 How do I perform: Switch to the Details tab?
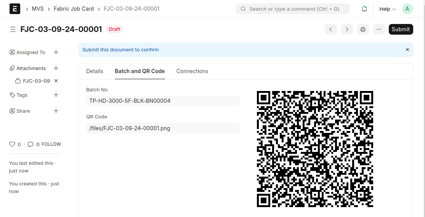click(95, 71)
